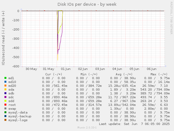The height and width of the screenshot is (131, 174).
Task: Select the mysql-backup legend label
Action: coord(20,116)
